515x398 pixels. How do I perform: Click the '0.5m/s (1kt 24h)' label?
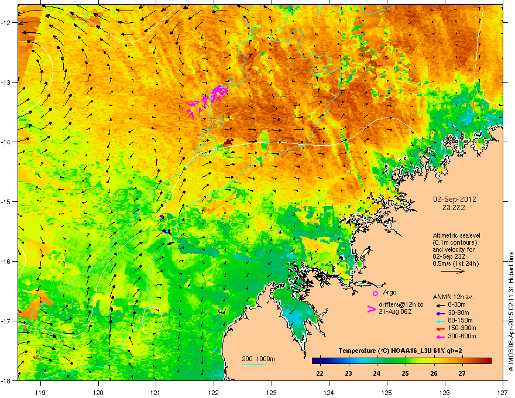click(x=456, y=263)
